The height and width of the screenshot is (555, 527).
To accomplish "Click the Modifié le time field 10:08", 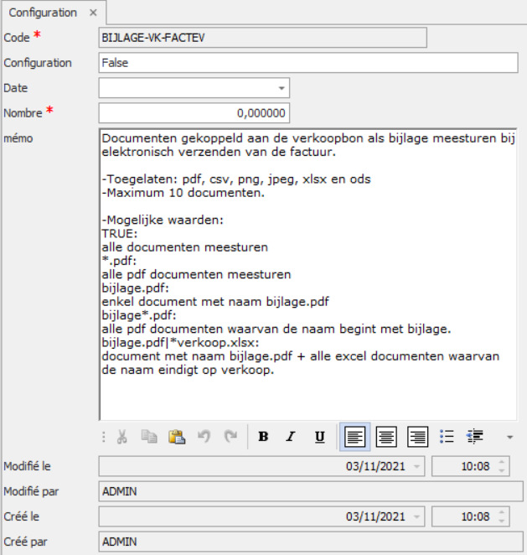I will click(x=471, y=466).
